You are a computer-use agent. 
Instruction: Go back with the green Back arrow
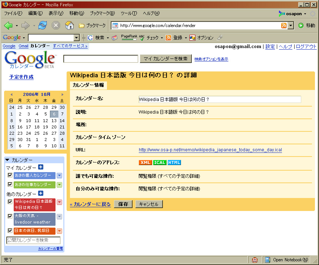[8, 26]
